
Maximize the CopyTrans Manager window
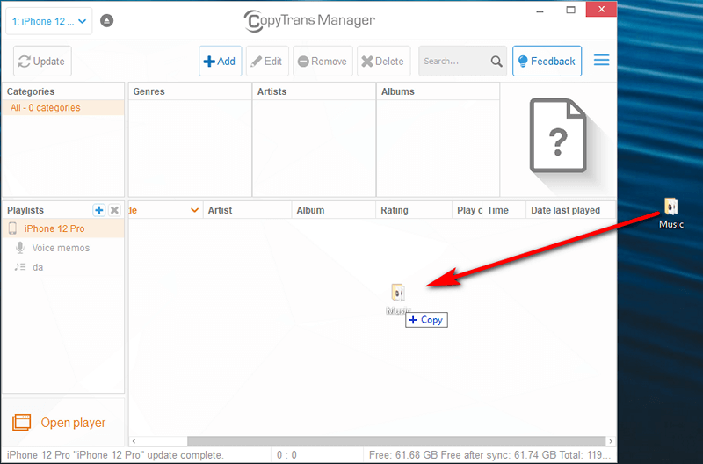[570, 10]
